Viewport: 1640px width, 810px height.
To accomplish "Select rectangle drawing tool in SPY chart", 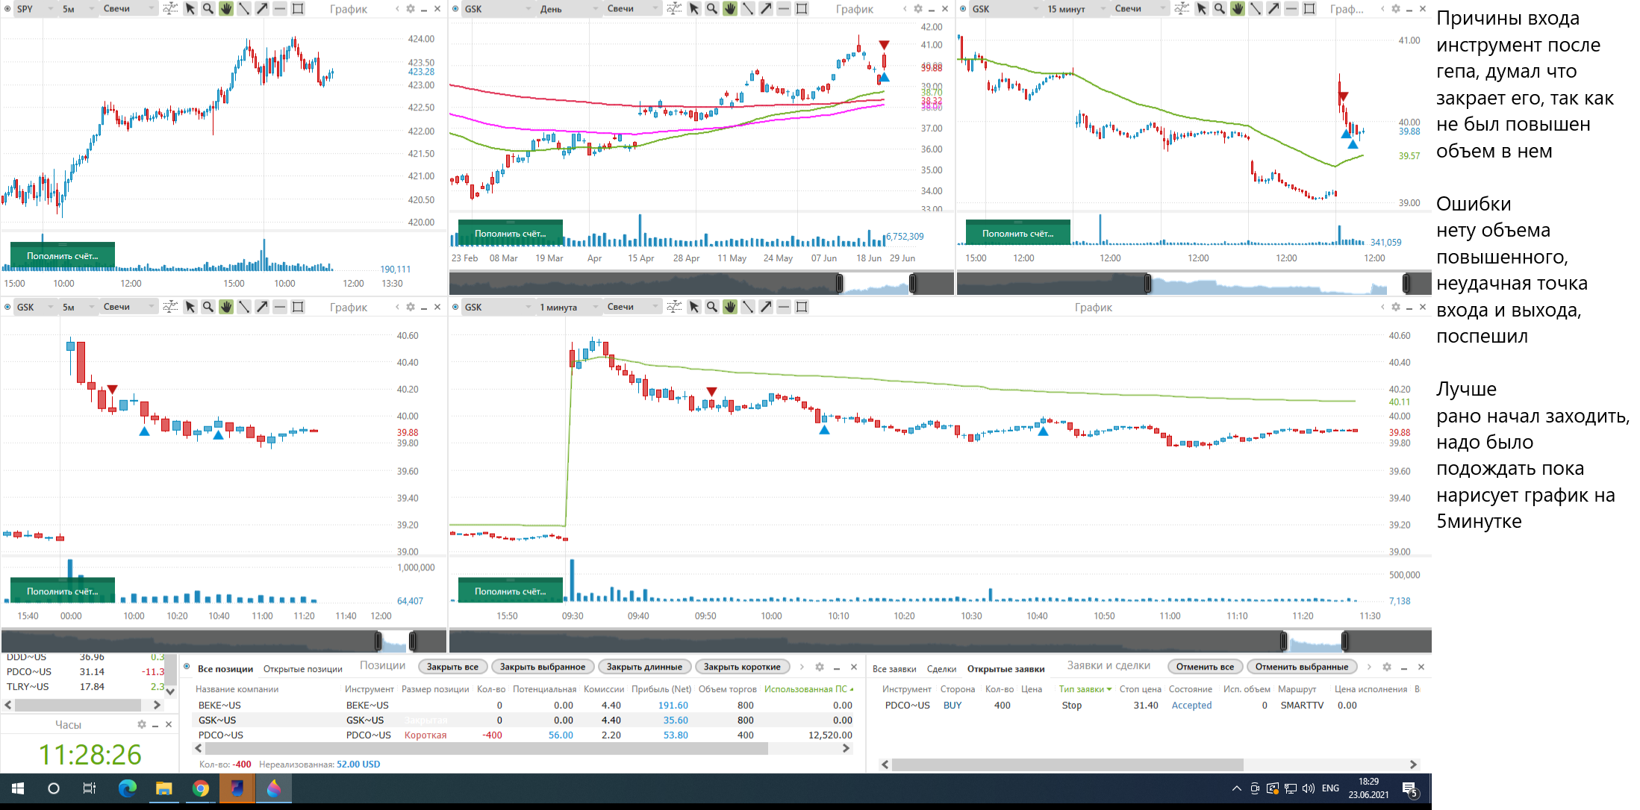I will pos(298,9).
